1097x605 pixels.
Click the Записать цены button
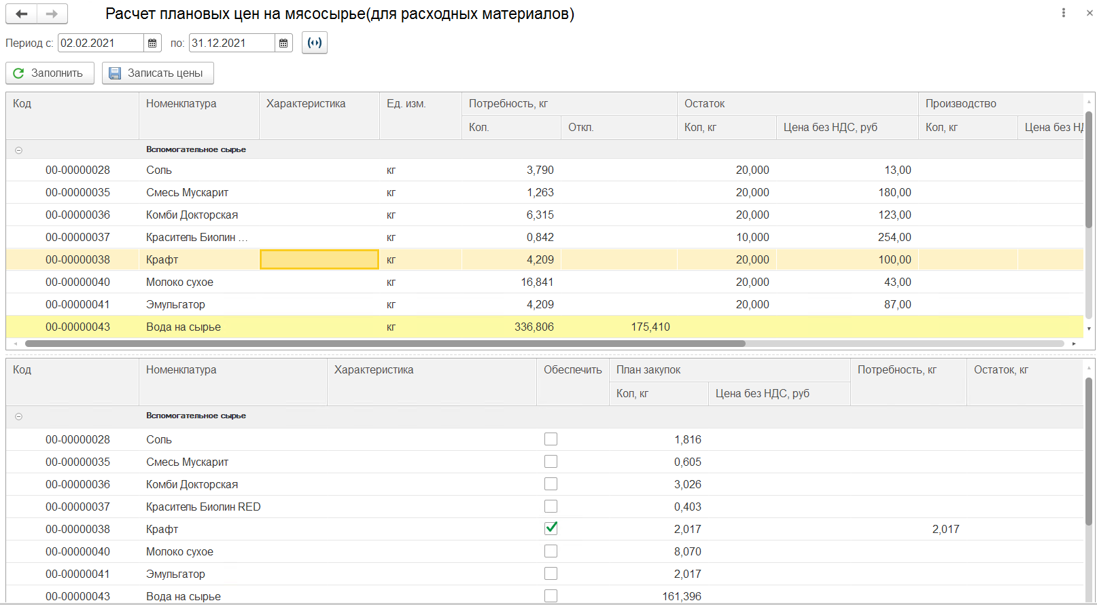tap(158, 73)
